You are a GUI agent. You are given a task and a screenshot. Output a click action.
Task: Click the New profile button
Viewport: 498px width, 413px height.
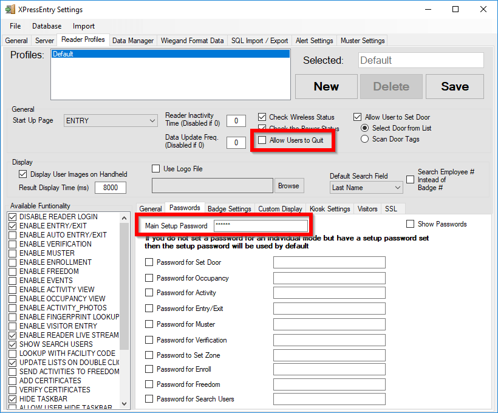(326, 86)
